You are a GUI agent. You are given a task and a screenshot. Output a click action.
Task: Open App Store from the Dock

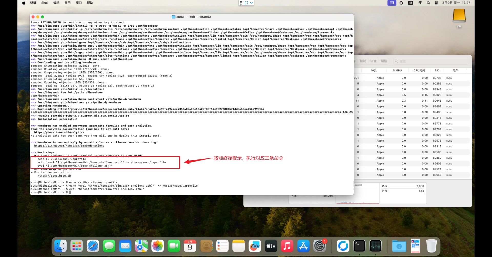coord(303,246)
